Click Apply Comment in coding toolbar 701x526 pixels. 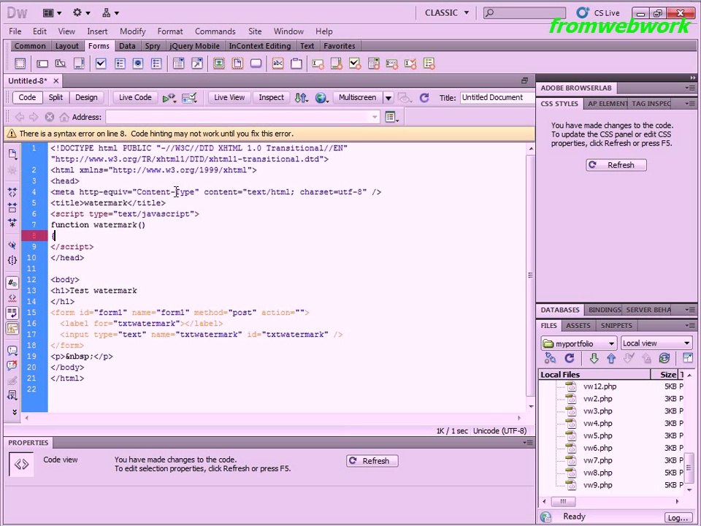pos(12,350)
